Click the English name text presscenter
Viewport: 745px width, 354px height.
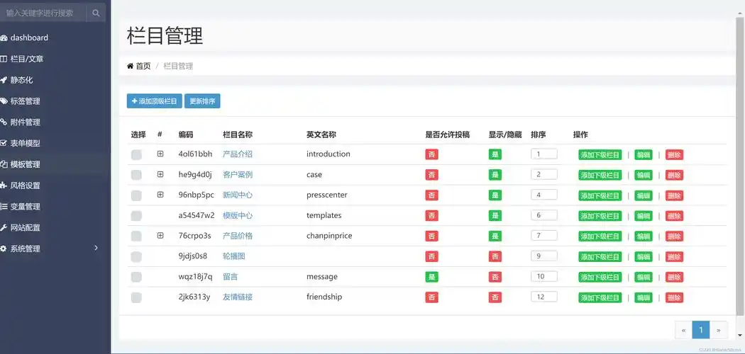327,195
